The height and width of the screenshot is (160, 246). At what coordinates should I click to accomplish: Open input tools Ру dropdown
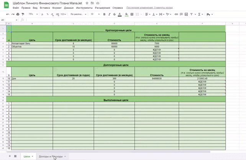210,15
